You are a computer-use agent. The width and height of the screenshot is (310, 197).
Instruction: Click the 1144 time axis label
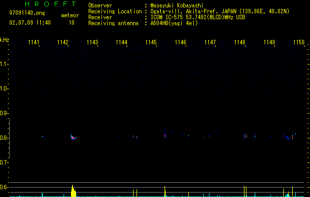(122, 42)
